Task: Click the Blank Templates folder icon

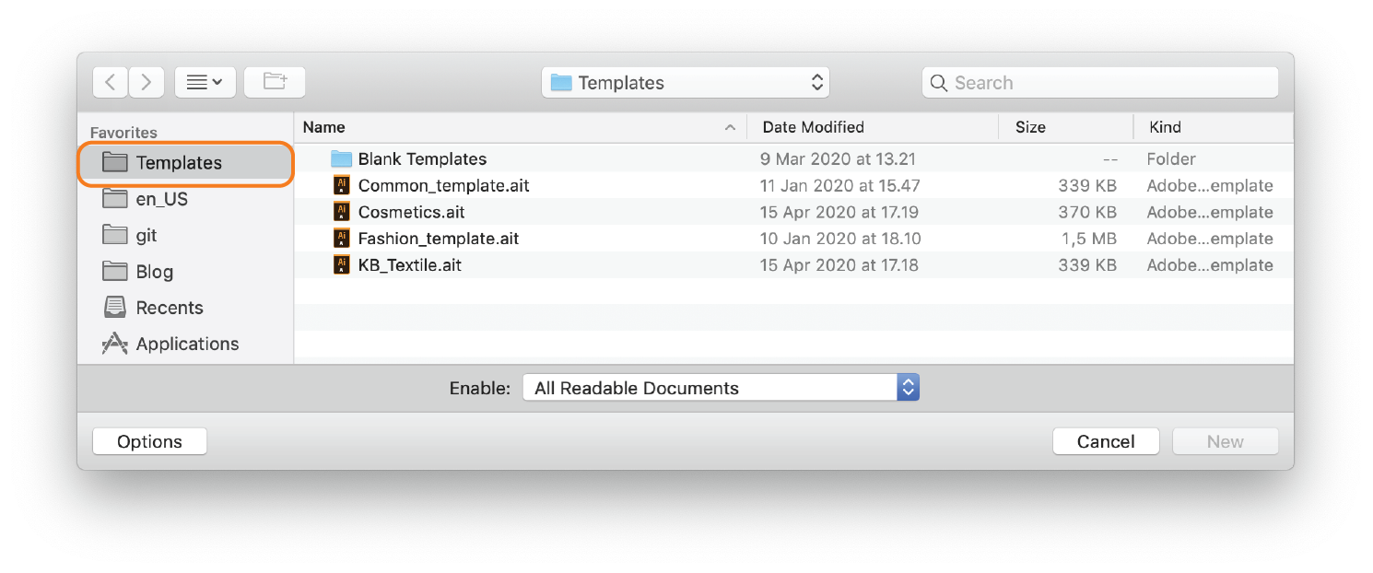Action: tap(342, 159)
